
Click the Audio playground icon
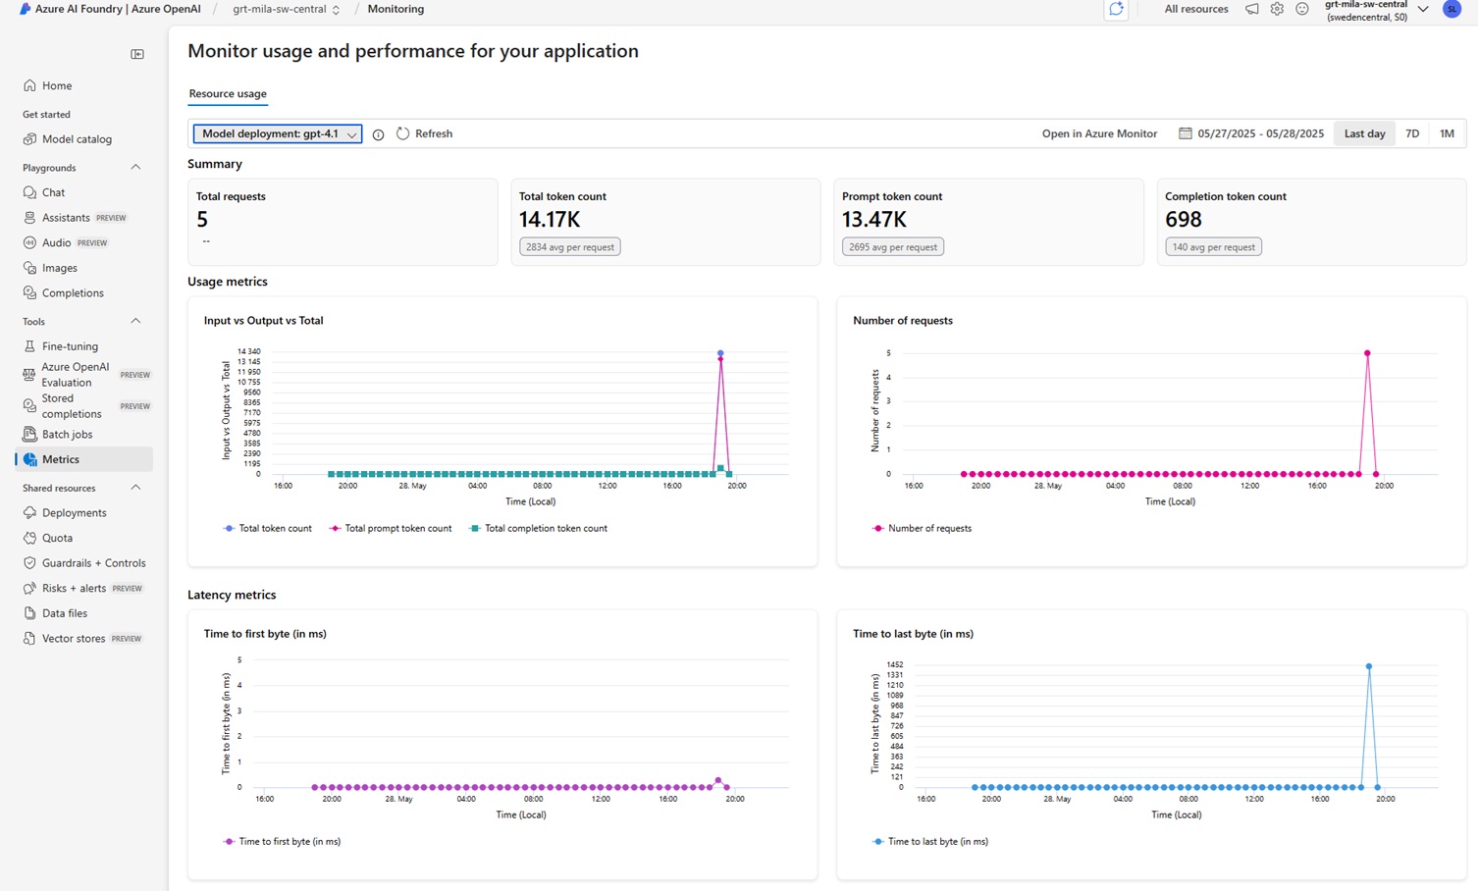(x=29, y=242)
